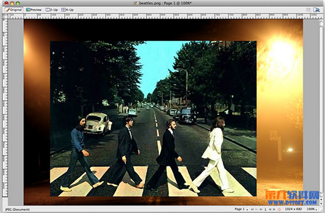Click the ruler origin corner box
325x213 pixels.
point(5,16)
